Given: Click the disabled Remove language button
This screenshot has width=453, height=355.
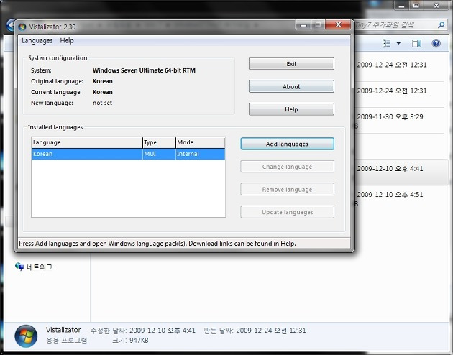Looking at the screenshot, I should pos(287,189).
